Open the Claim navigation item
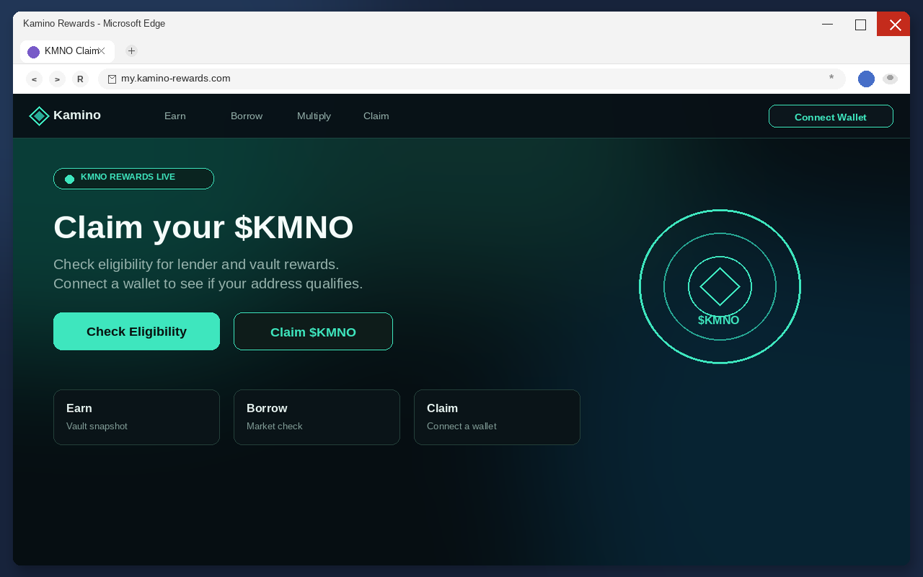The height and width of the screenshot is (577, 923). click(x=376, y=116)
